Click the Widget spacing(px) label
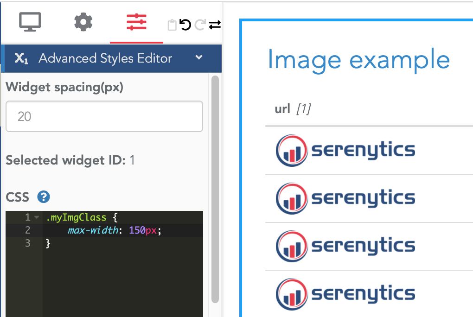 coord(64,87)
